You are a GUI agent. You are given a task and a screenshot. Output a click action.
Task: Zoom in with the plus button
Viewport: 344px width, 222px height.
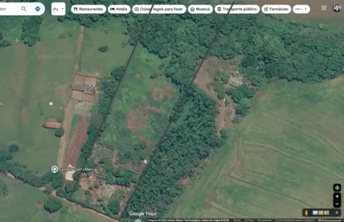click(337, 196)
